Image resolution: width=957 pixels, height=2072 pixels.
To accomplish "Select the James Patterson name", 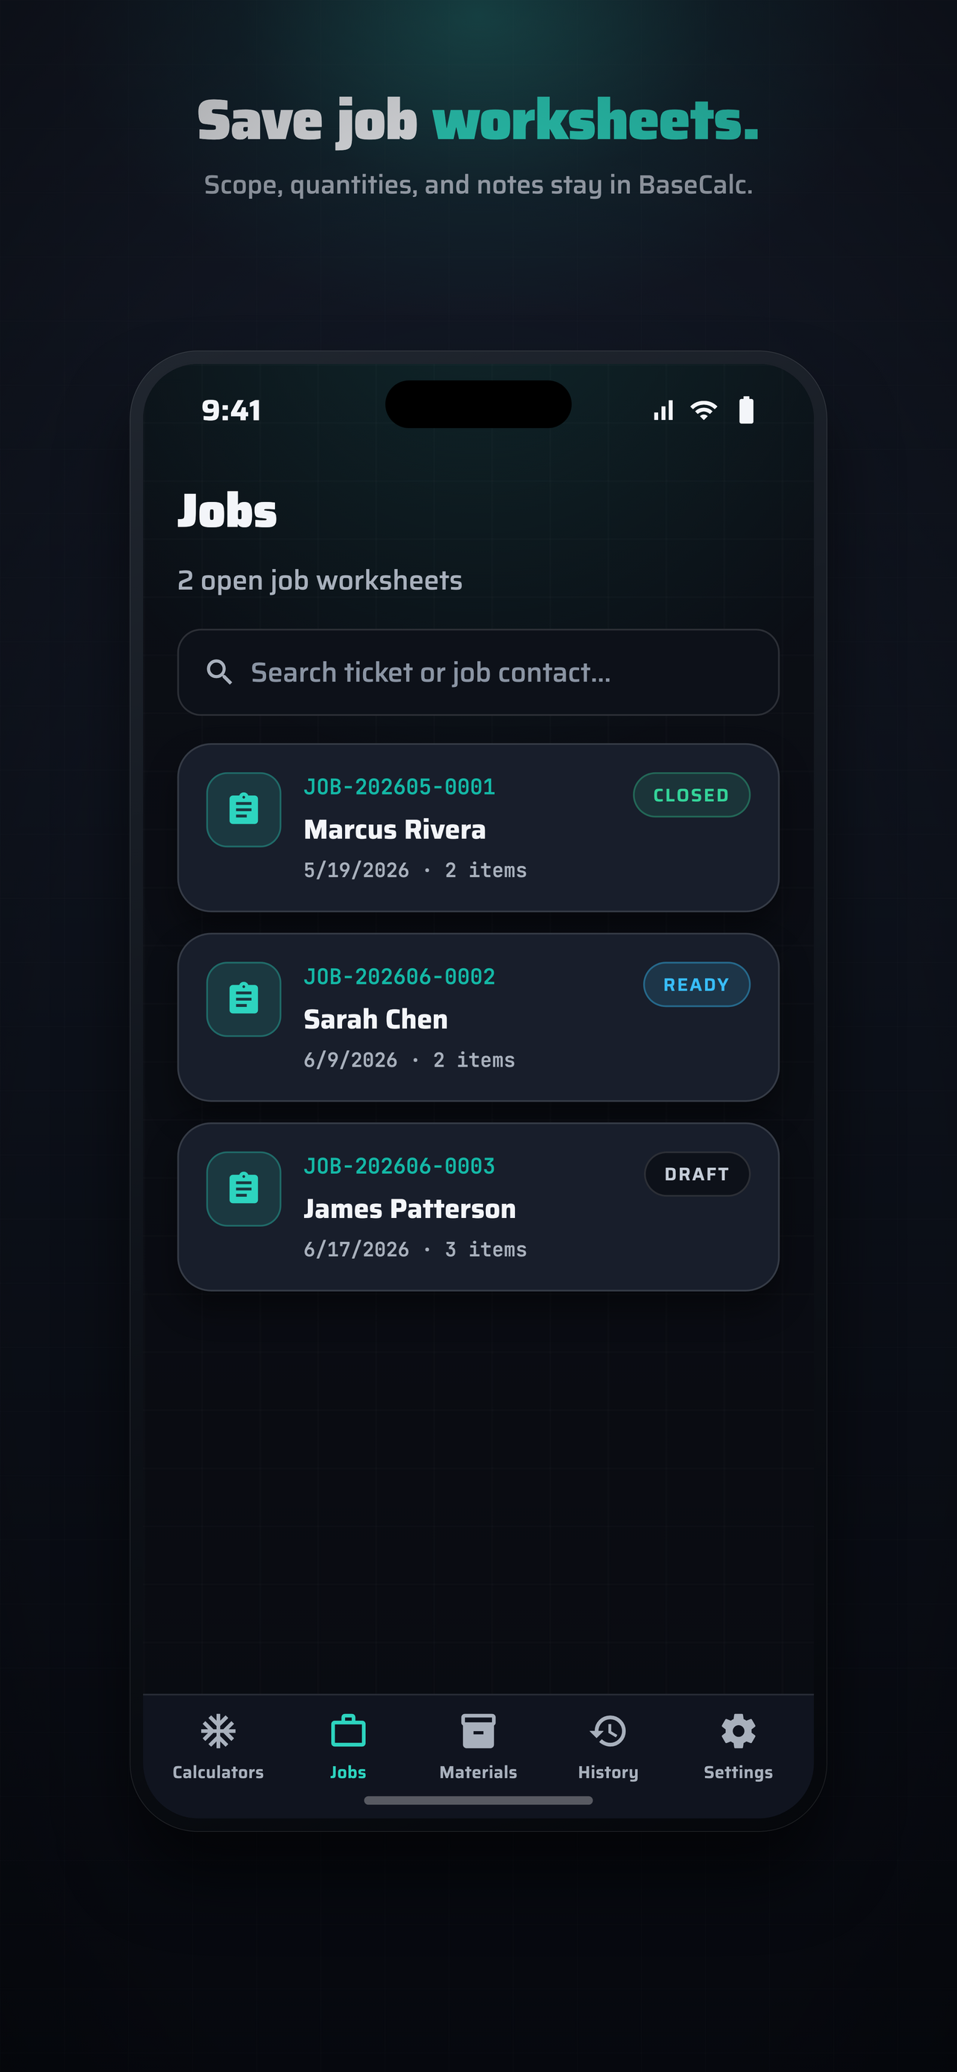I will click(x=410, y=1209).
